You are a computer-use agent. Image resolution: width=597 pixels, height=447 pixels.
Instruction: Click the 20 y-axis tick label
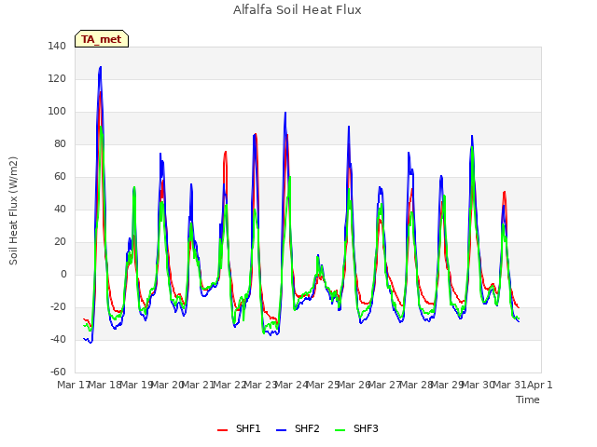click(x=60, y=242)
